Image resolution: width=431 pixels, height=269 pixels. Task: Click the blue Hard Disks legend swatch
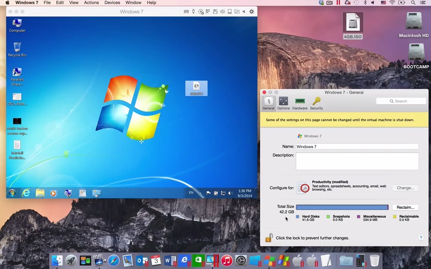pos(297,216)
